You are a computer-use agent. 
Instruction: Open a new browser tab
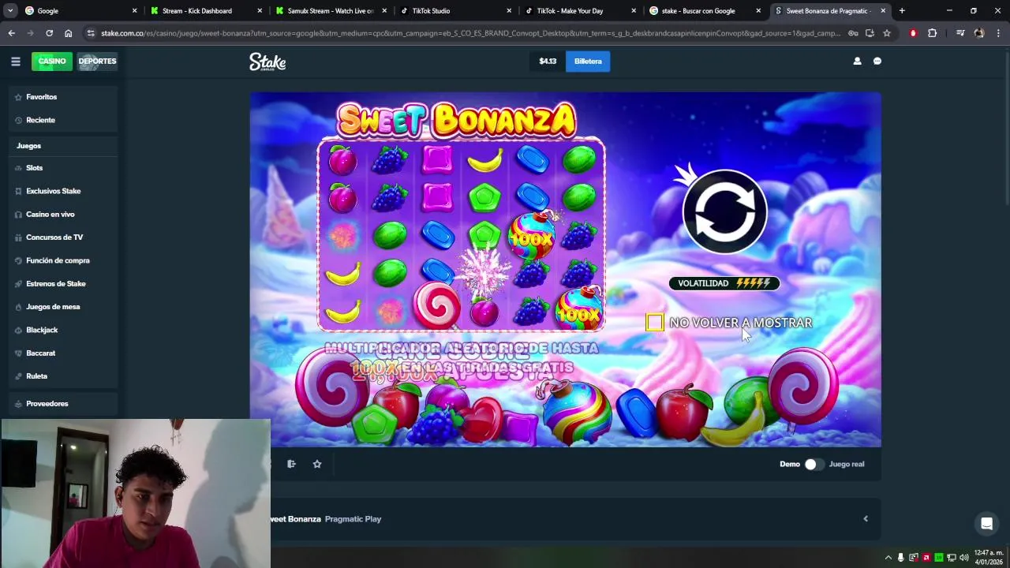click(902, 11)
